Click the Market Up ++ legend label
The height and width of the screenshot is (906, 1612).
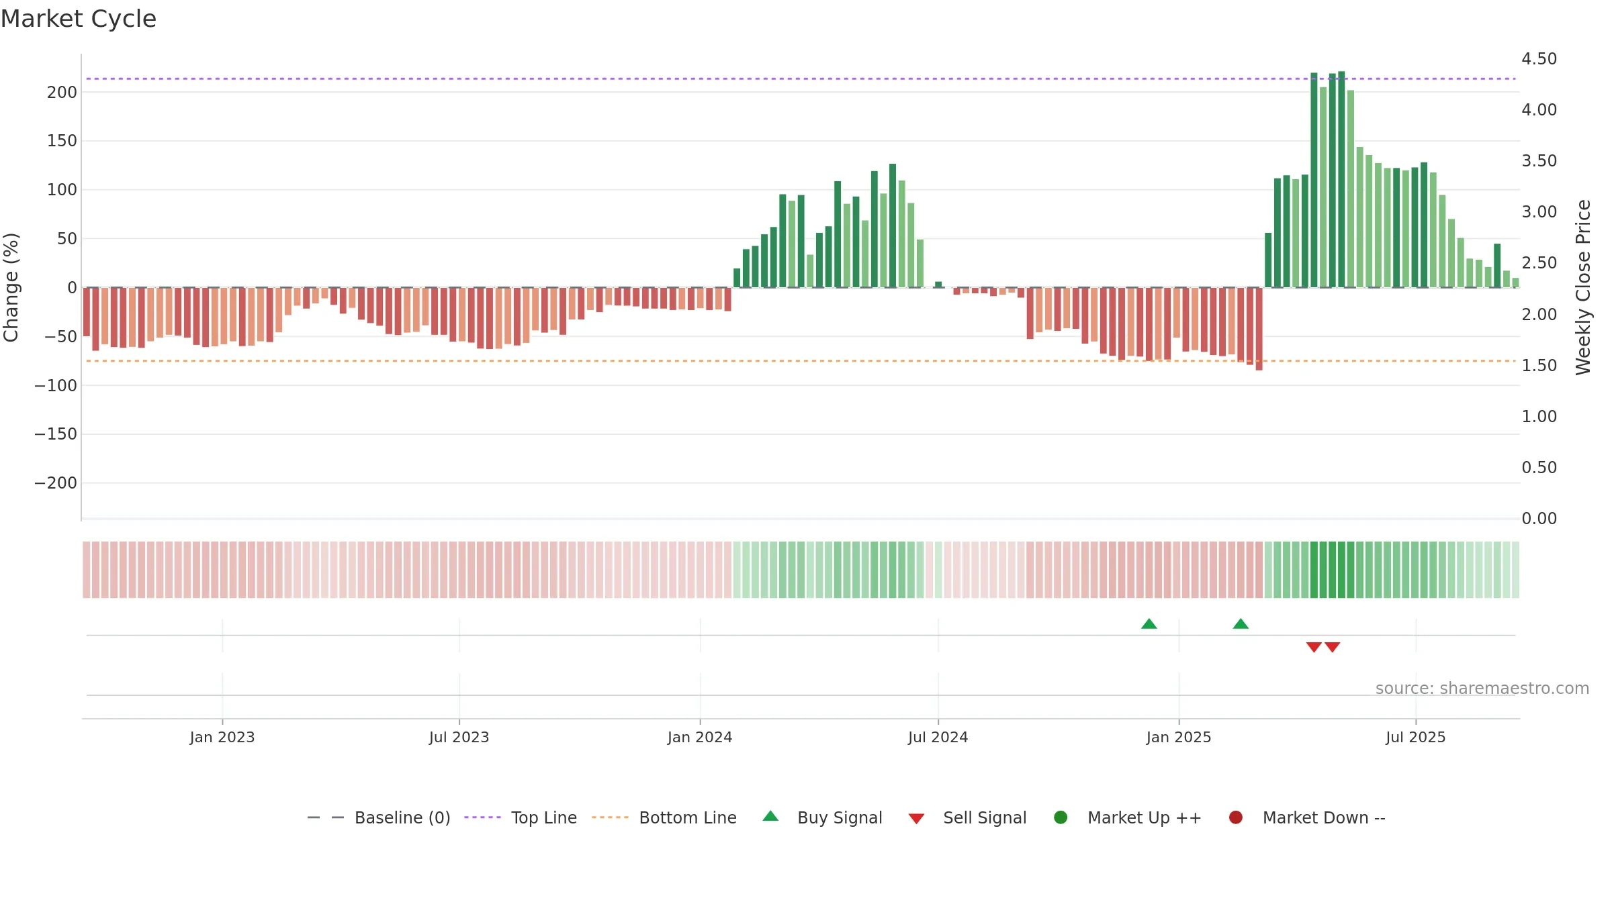(1145, 818)
